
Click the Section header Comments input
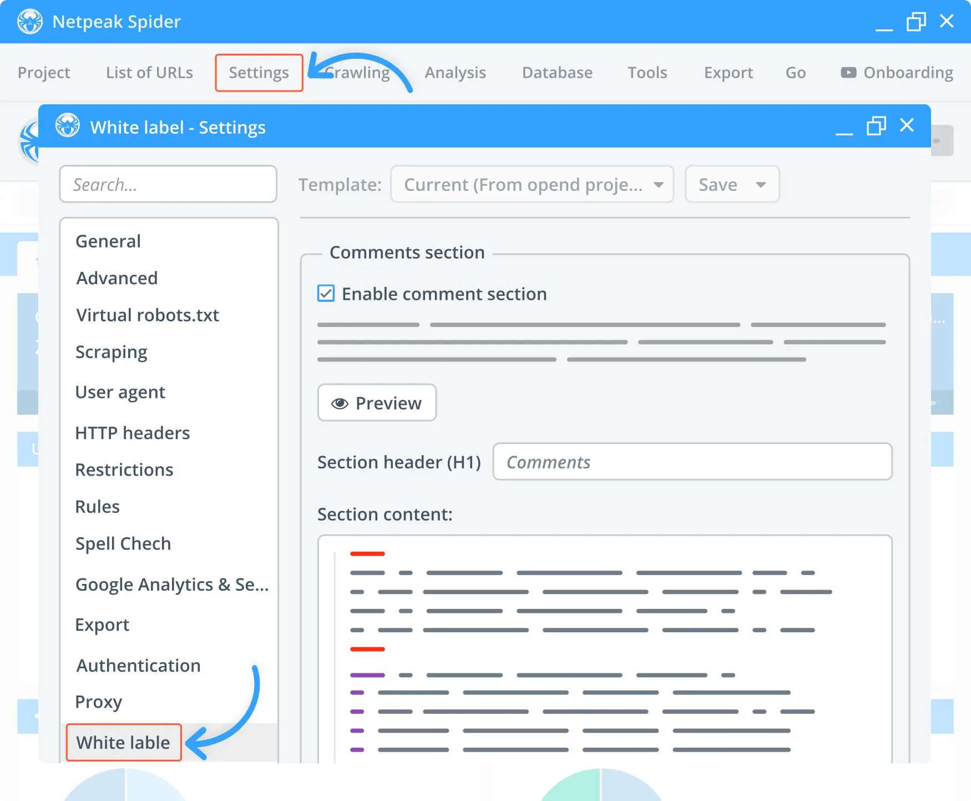[692, 461]
